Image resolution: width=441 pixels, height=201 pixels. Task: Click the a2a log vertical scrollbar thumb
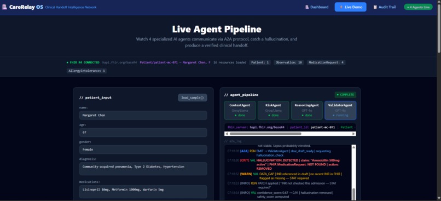(354, 194)
